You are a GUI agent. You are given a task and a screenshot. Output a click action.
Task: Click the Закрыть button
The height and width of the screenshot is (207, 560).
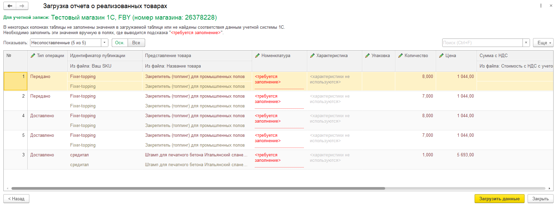click(540, 199)
